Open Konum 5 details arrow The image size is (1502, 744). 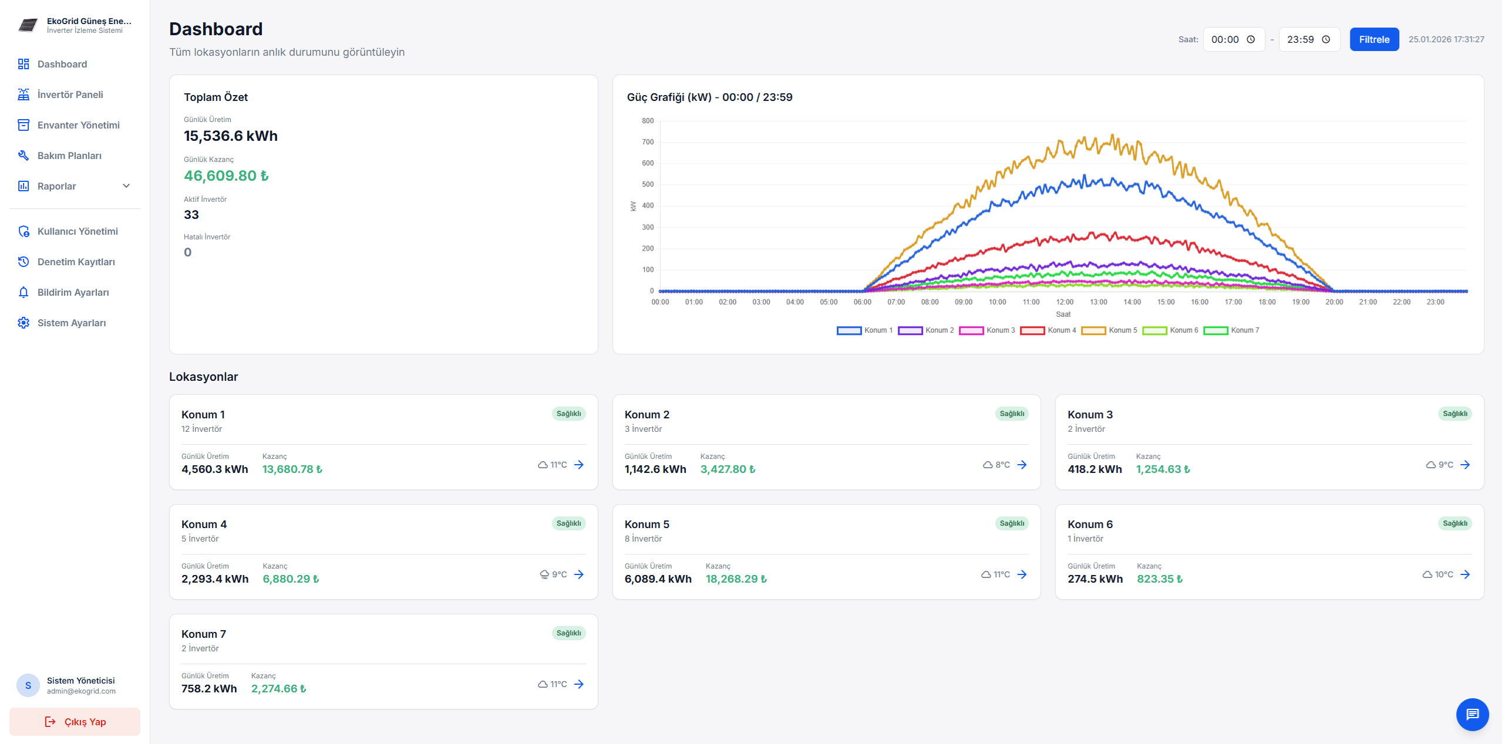(1022, 574)
